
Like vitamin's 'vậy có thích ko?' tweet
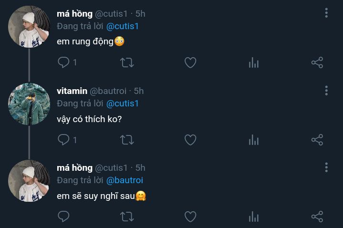pyautogui.click(x=190, y=140)
